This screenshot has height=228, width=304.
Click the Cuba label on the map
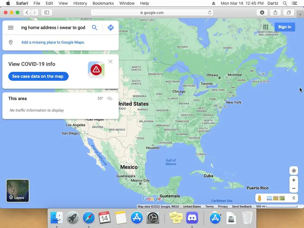point(208,176)
